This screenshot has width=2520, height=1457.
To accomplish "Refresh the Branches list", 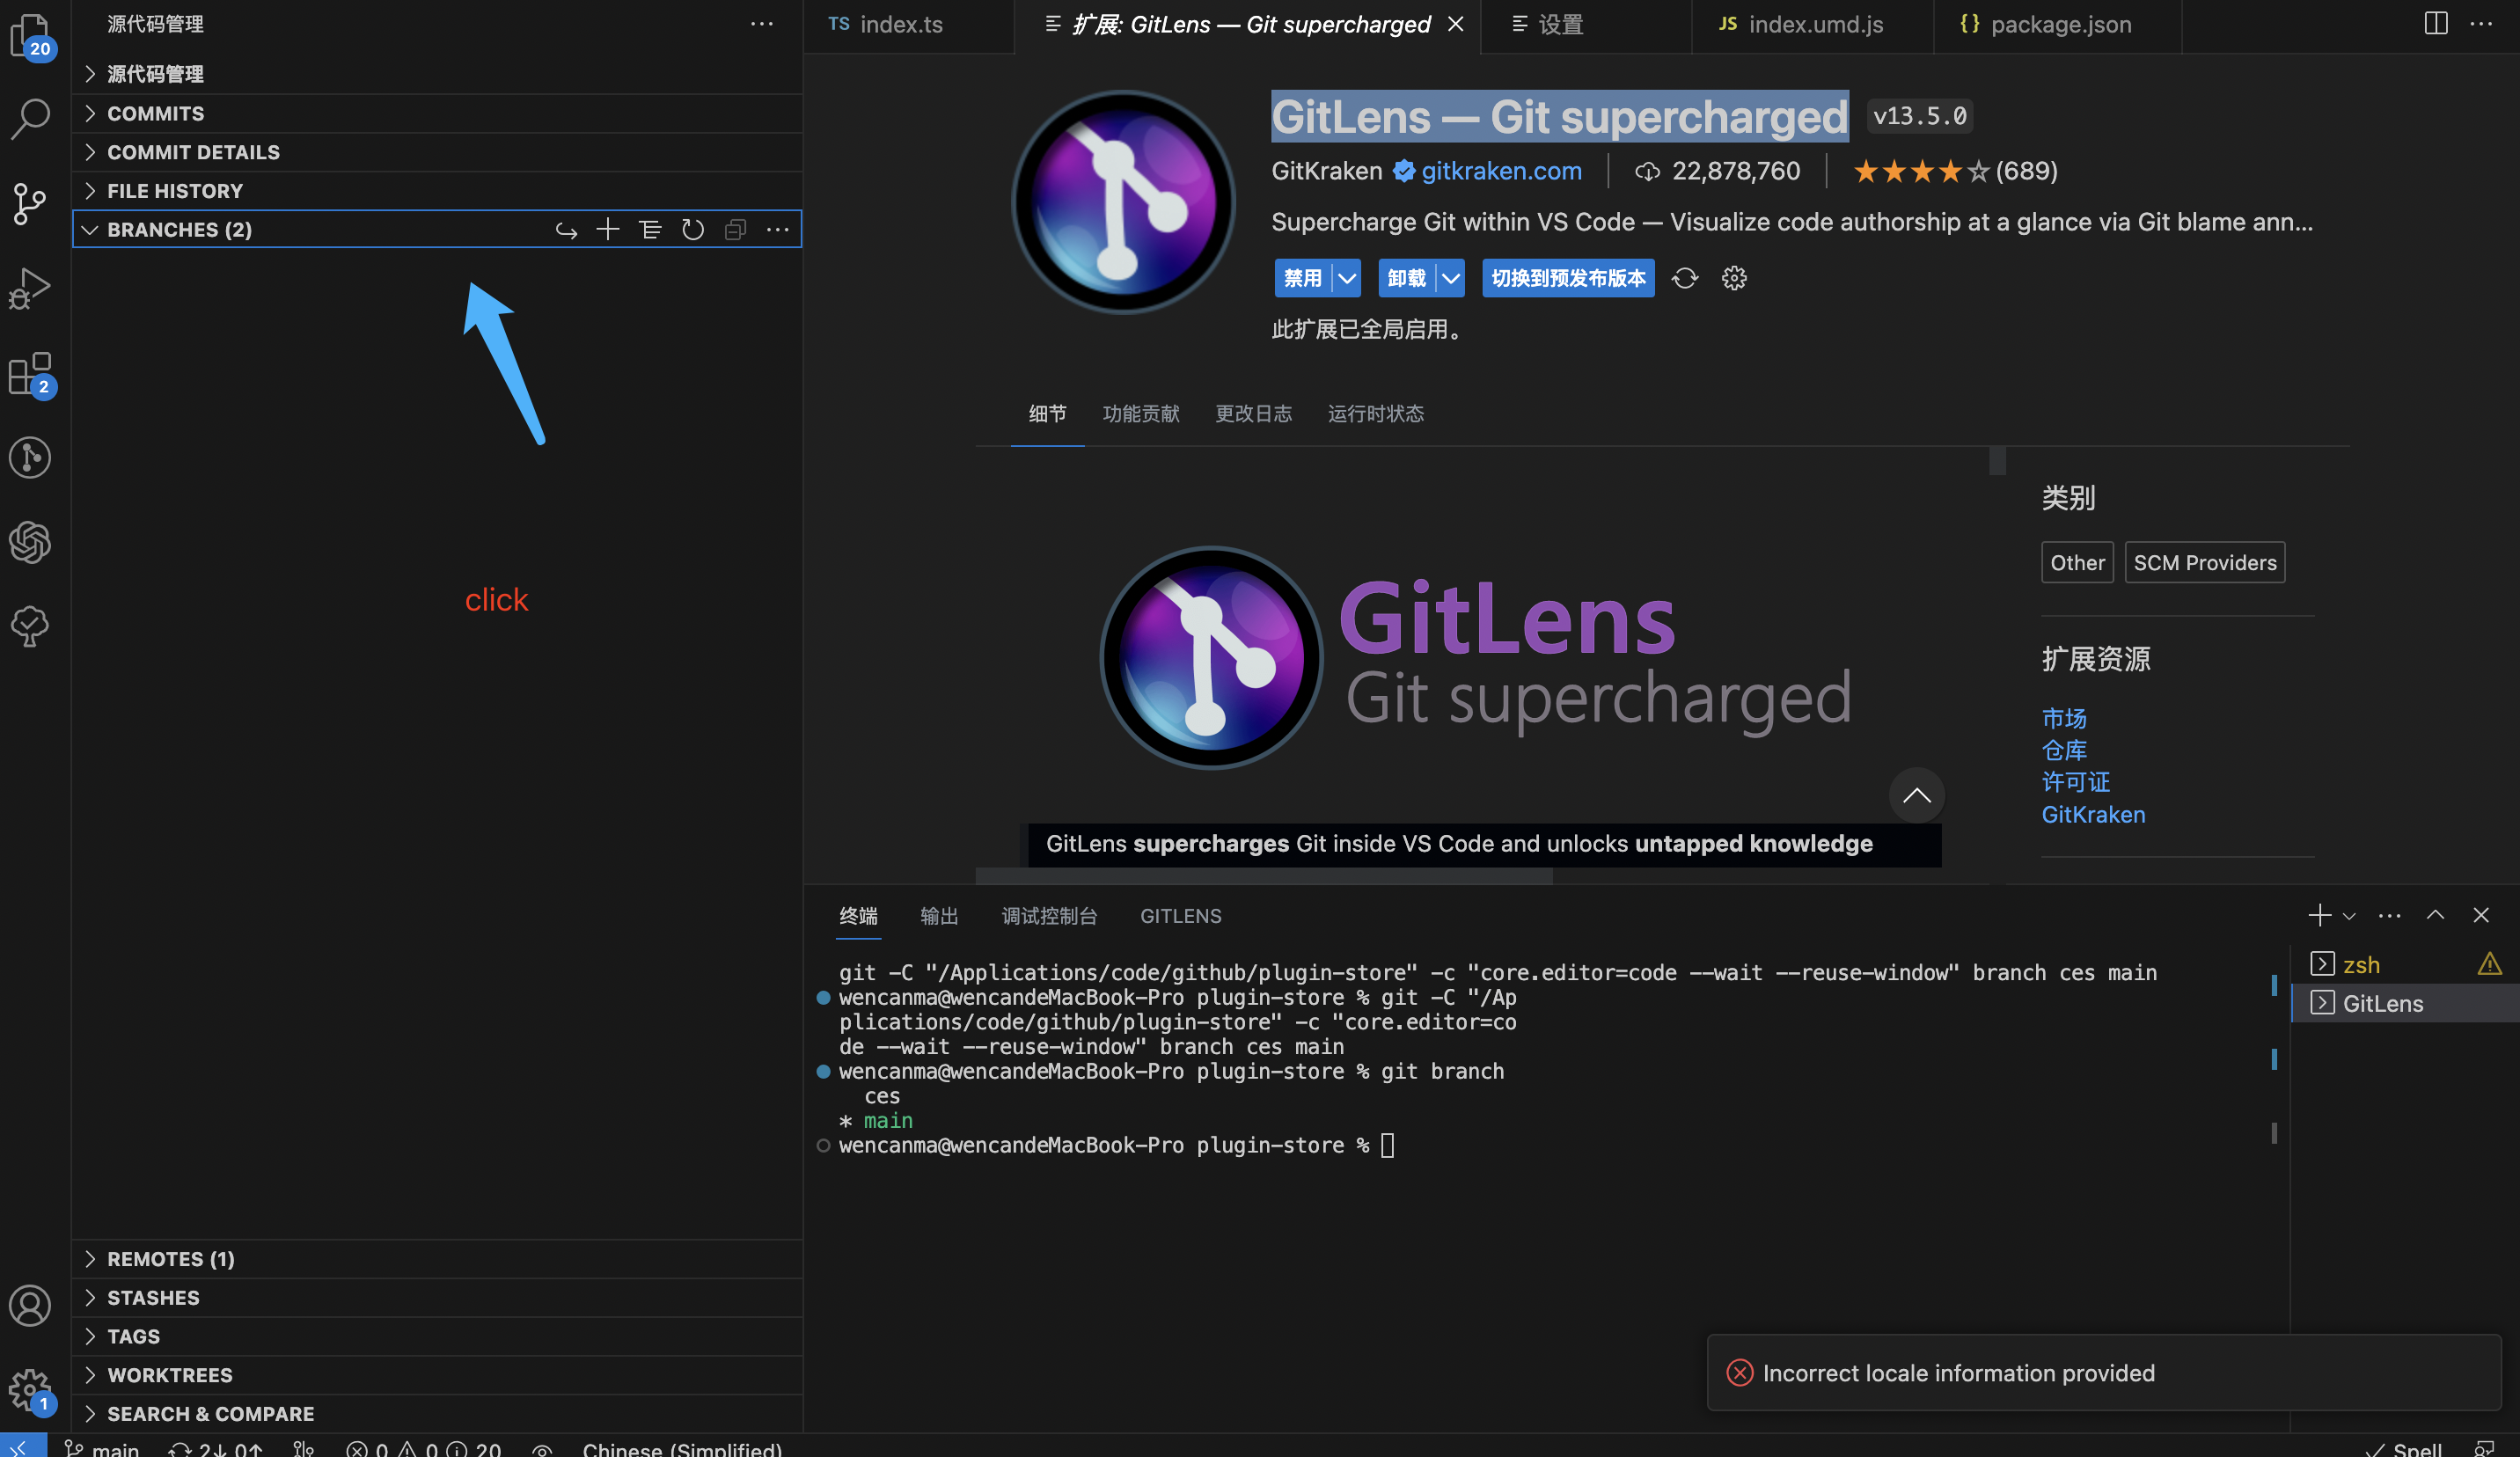I will pyautogui.click(x=693, y=229).
